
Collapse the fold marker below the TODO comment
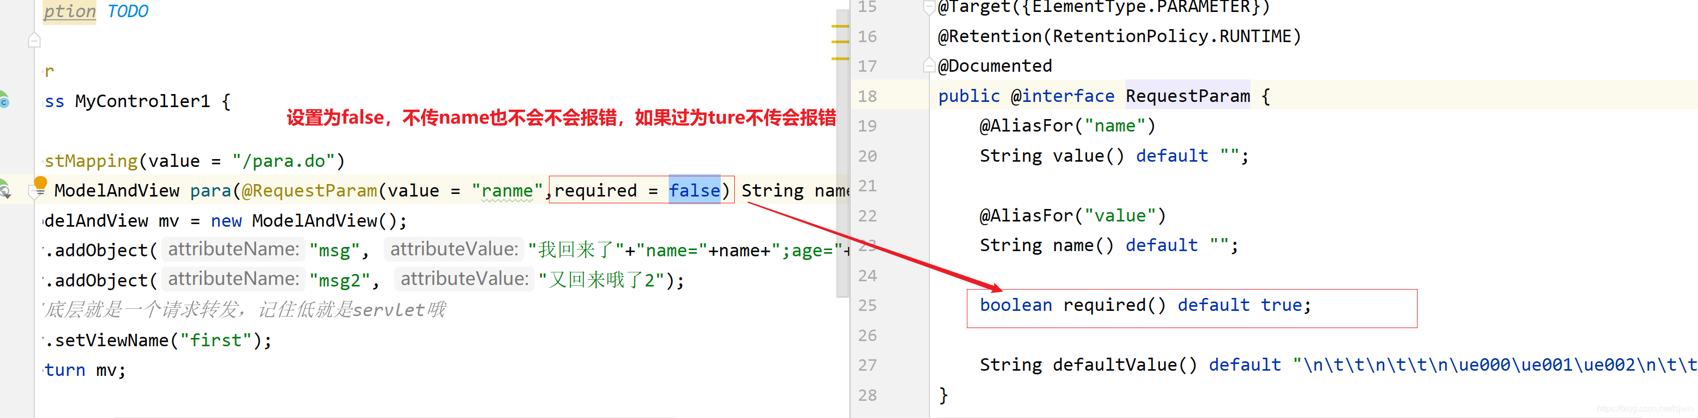point(34,41)
